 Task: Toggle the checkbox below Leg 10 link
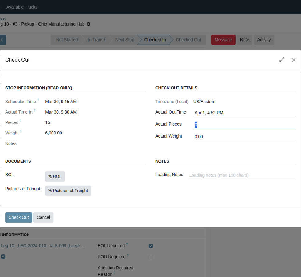coord(3,256)
